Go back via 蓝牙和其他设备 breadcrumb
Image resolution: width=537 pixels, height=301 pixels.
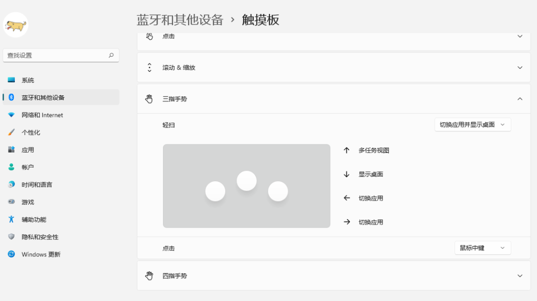coord(180,20)
